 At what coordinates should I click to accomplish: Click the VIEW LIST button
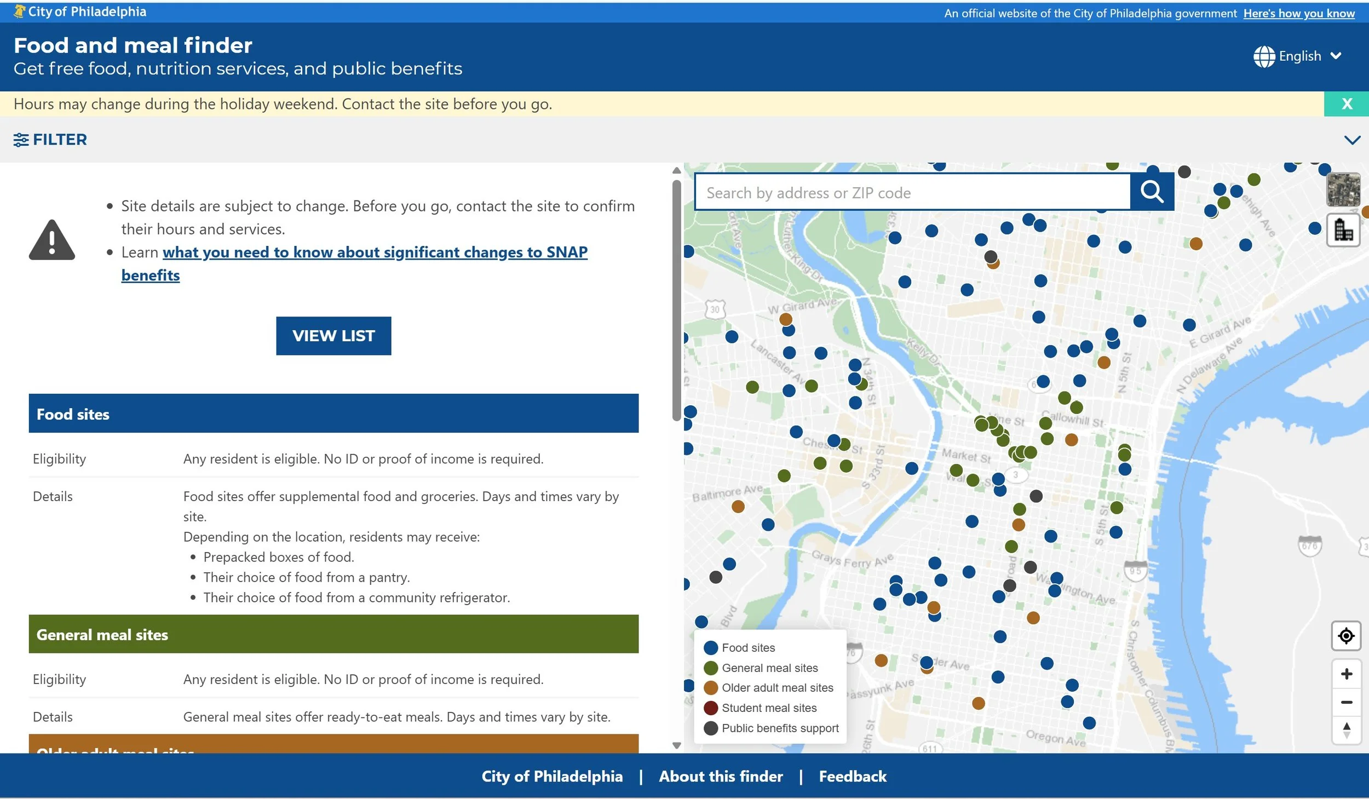(333, 336)
